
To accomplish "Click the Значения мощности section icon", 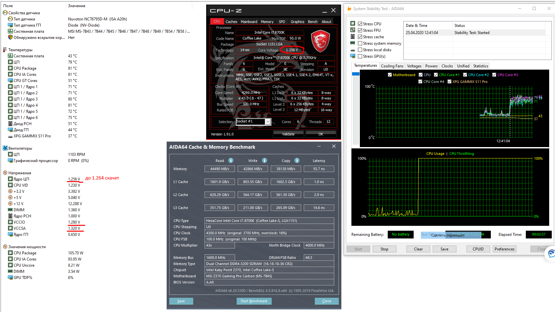I will [5, 247].
